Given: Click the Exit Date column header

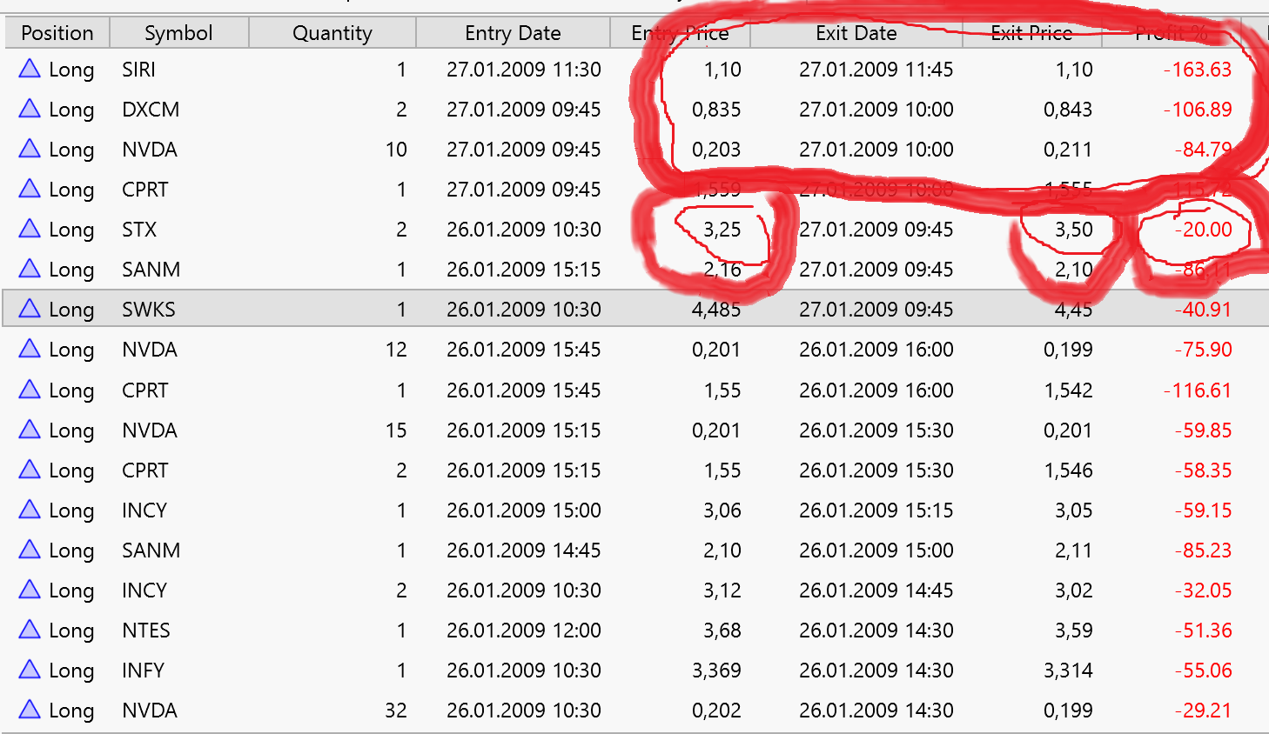Looking at the screenshot, I should 856,33.
